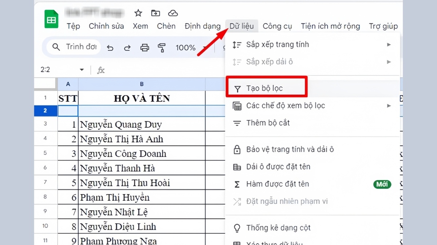Click the print icon in the toolbar
437x245 pixels.
coord(145,48)
